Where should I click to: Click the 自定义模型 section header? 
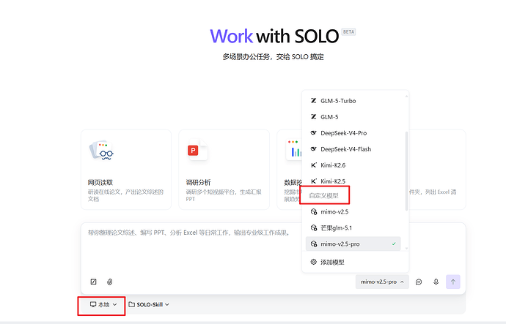pyautogui.click(x=323, y=195)
